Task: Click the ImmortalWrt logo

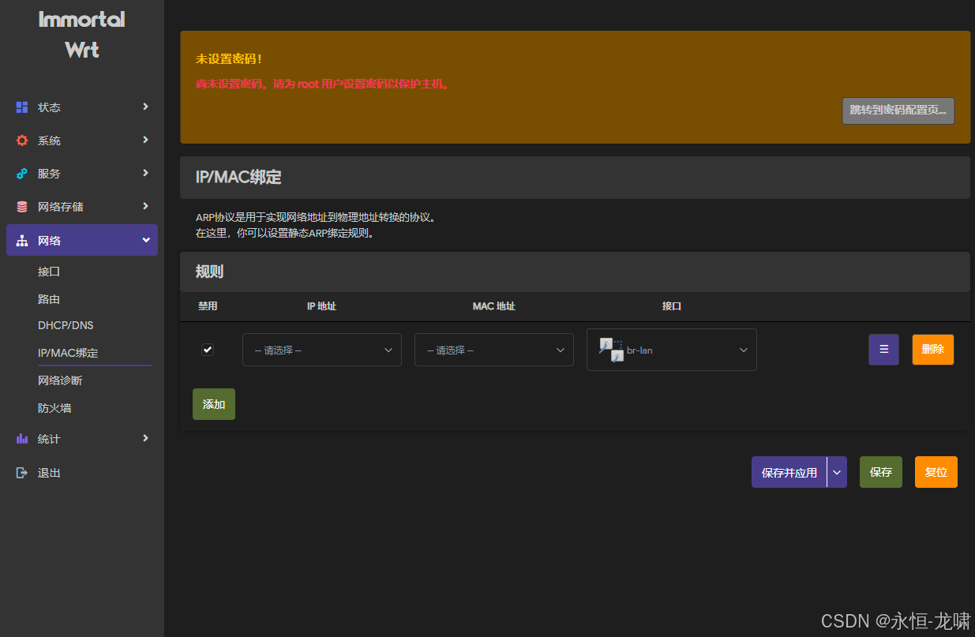Action: click(82, 34)
